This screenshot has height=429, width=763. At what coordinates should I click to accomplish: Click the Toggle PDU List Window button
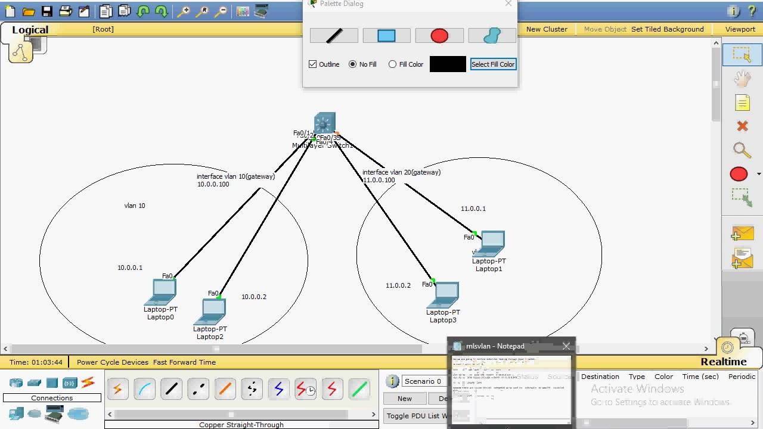(x=415, y=416)
